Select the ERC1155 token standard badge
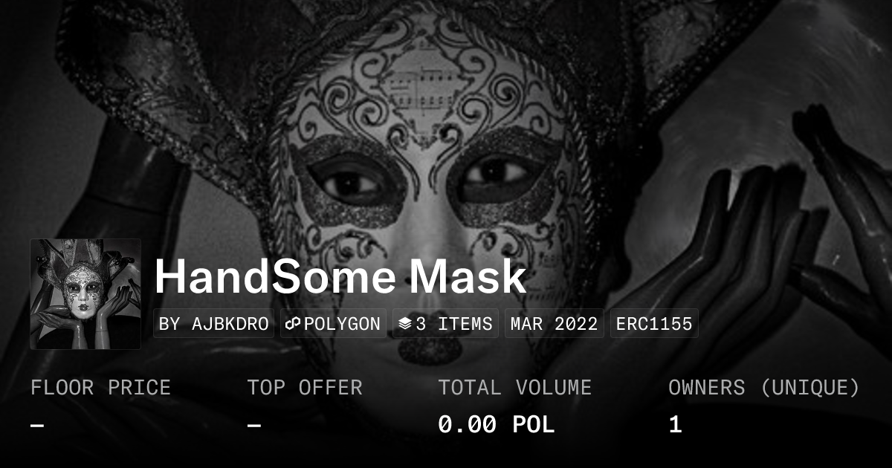 pyautogui.click(x=654, y=324)
